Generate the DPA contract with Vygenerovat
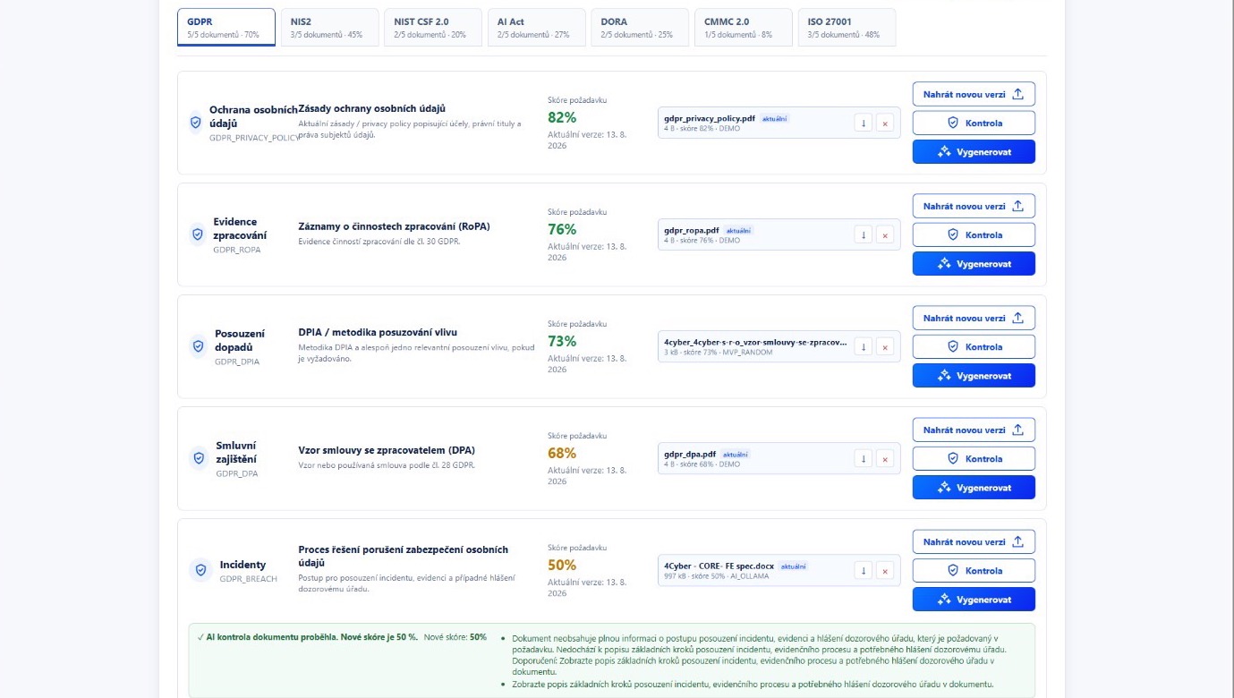The height and width of the screenshot is (698, 1234). [974, 487]
